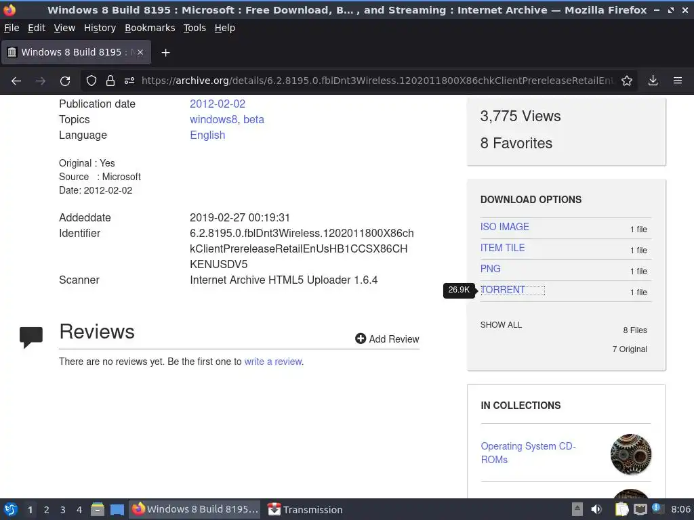Open file manager icon in taskbar

98,509
